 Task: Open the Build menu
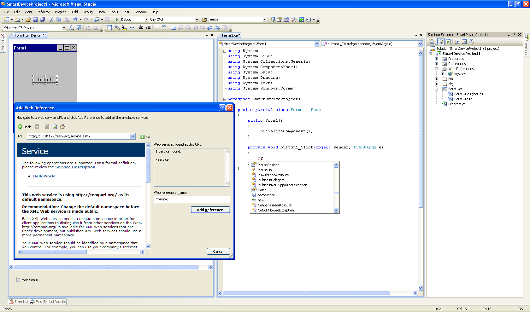[x=74, y=12]
